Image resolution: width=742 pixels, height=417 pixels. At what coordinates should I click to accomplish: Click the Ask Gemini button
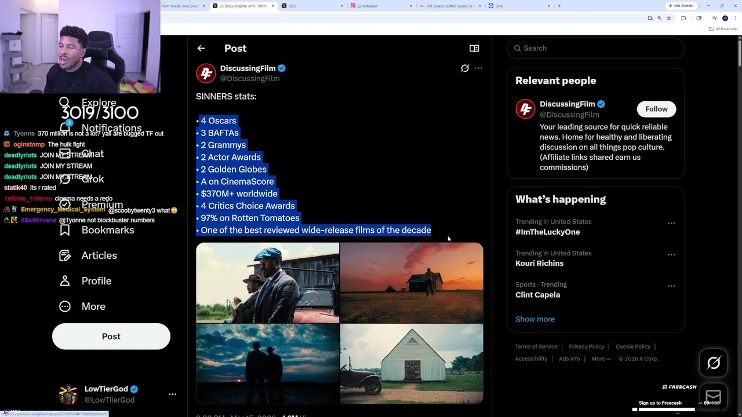coord(681,6)
